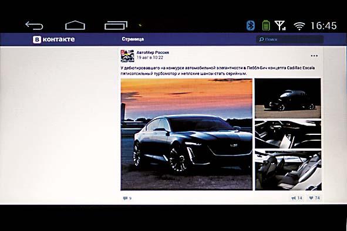Open the three-dots post options menu
This screenshot has height=231, width=347.
pos(314,56)
